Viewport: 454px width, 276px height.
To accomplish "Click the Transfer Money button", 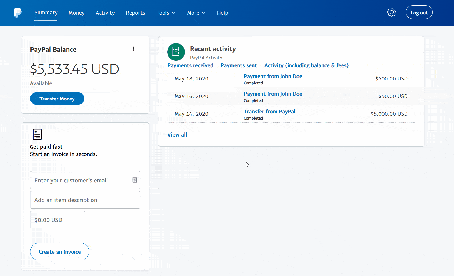I will click(57, 98).
